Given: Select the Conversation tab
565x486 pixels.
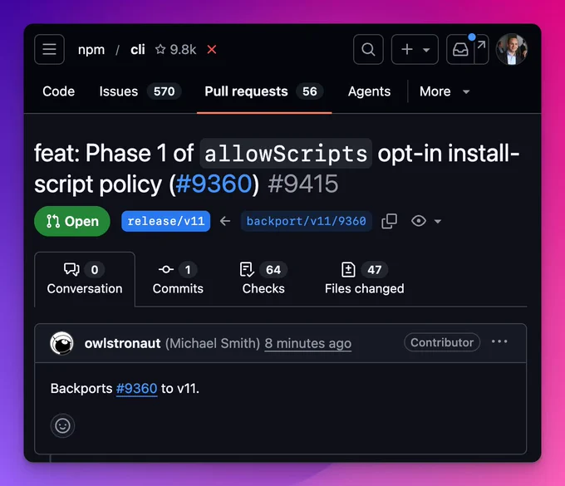Looking at the screenshot, I should pos(85,279).
